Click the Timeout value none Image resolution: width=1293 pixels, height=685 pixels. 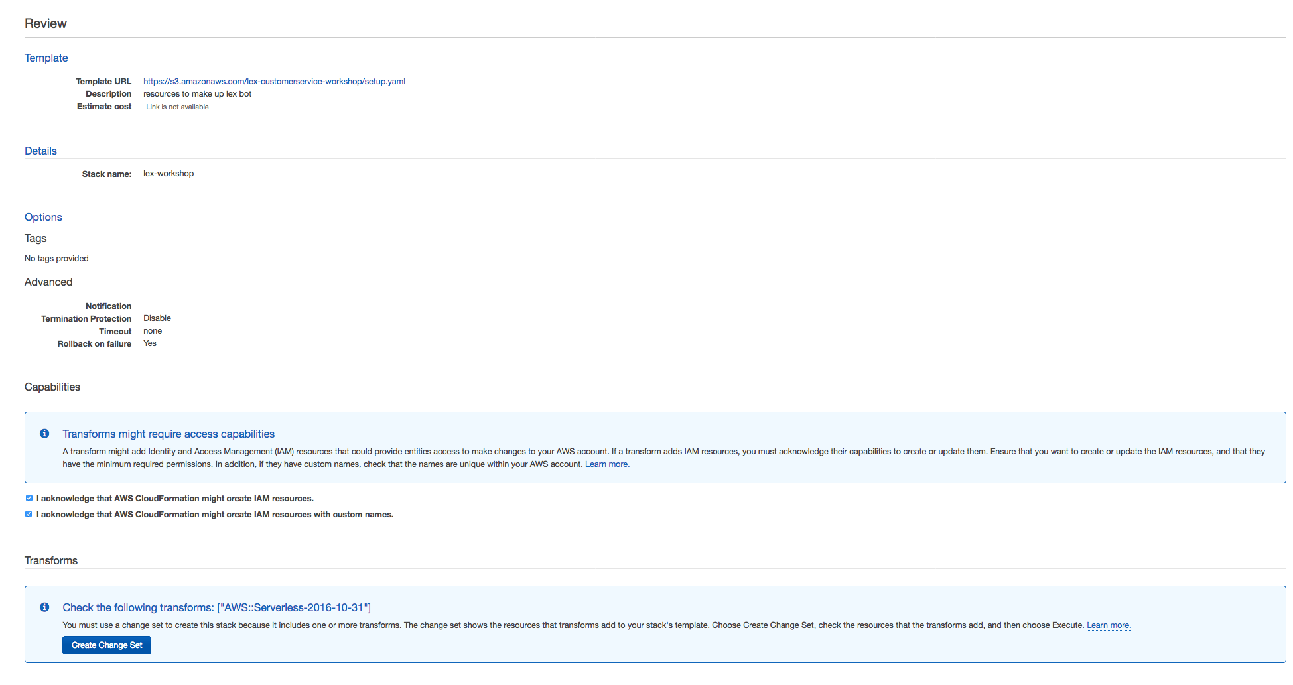click(153, 331)
